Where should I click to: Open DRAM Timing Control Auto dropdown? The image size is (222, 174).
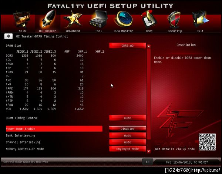tap(127, 118)
